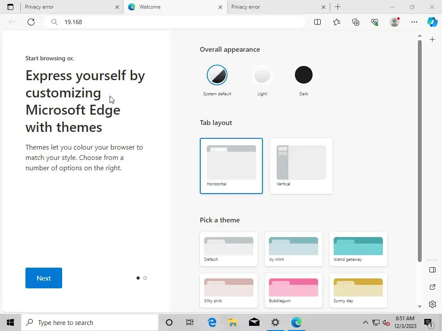Open Task View on taskbar
This screenshot has height=331, width=442.
click(190, 322)
